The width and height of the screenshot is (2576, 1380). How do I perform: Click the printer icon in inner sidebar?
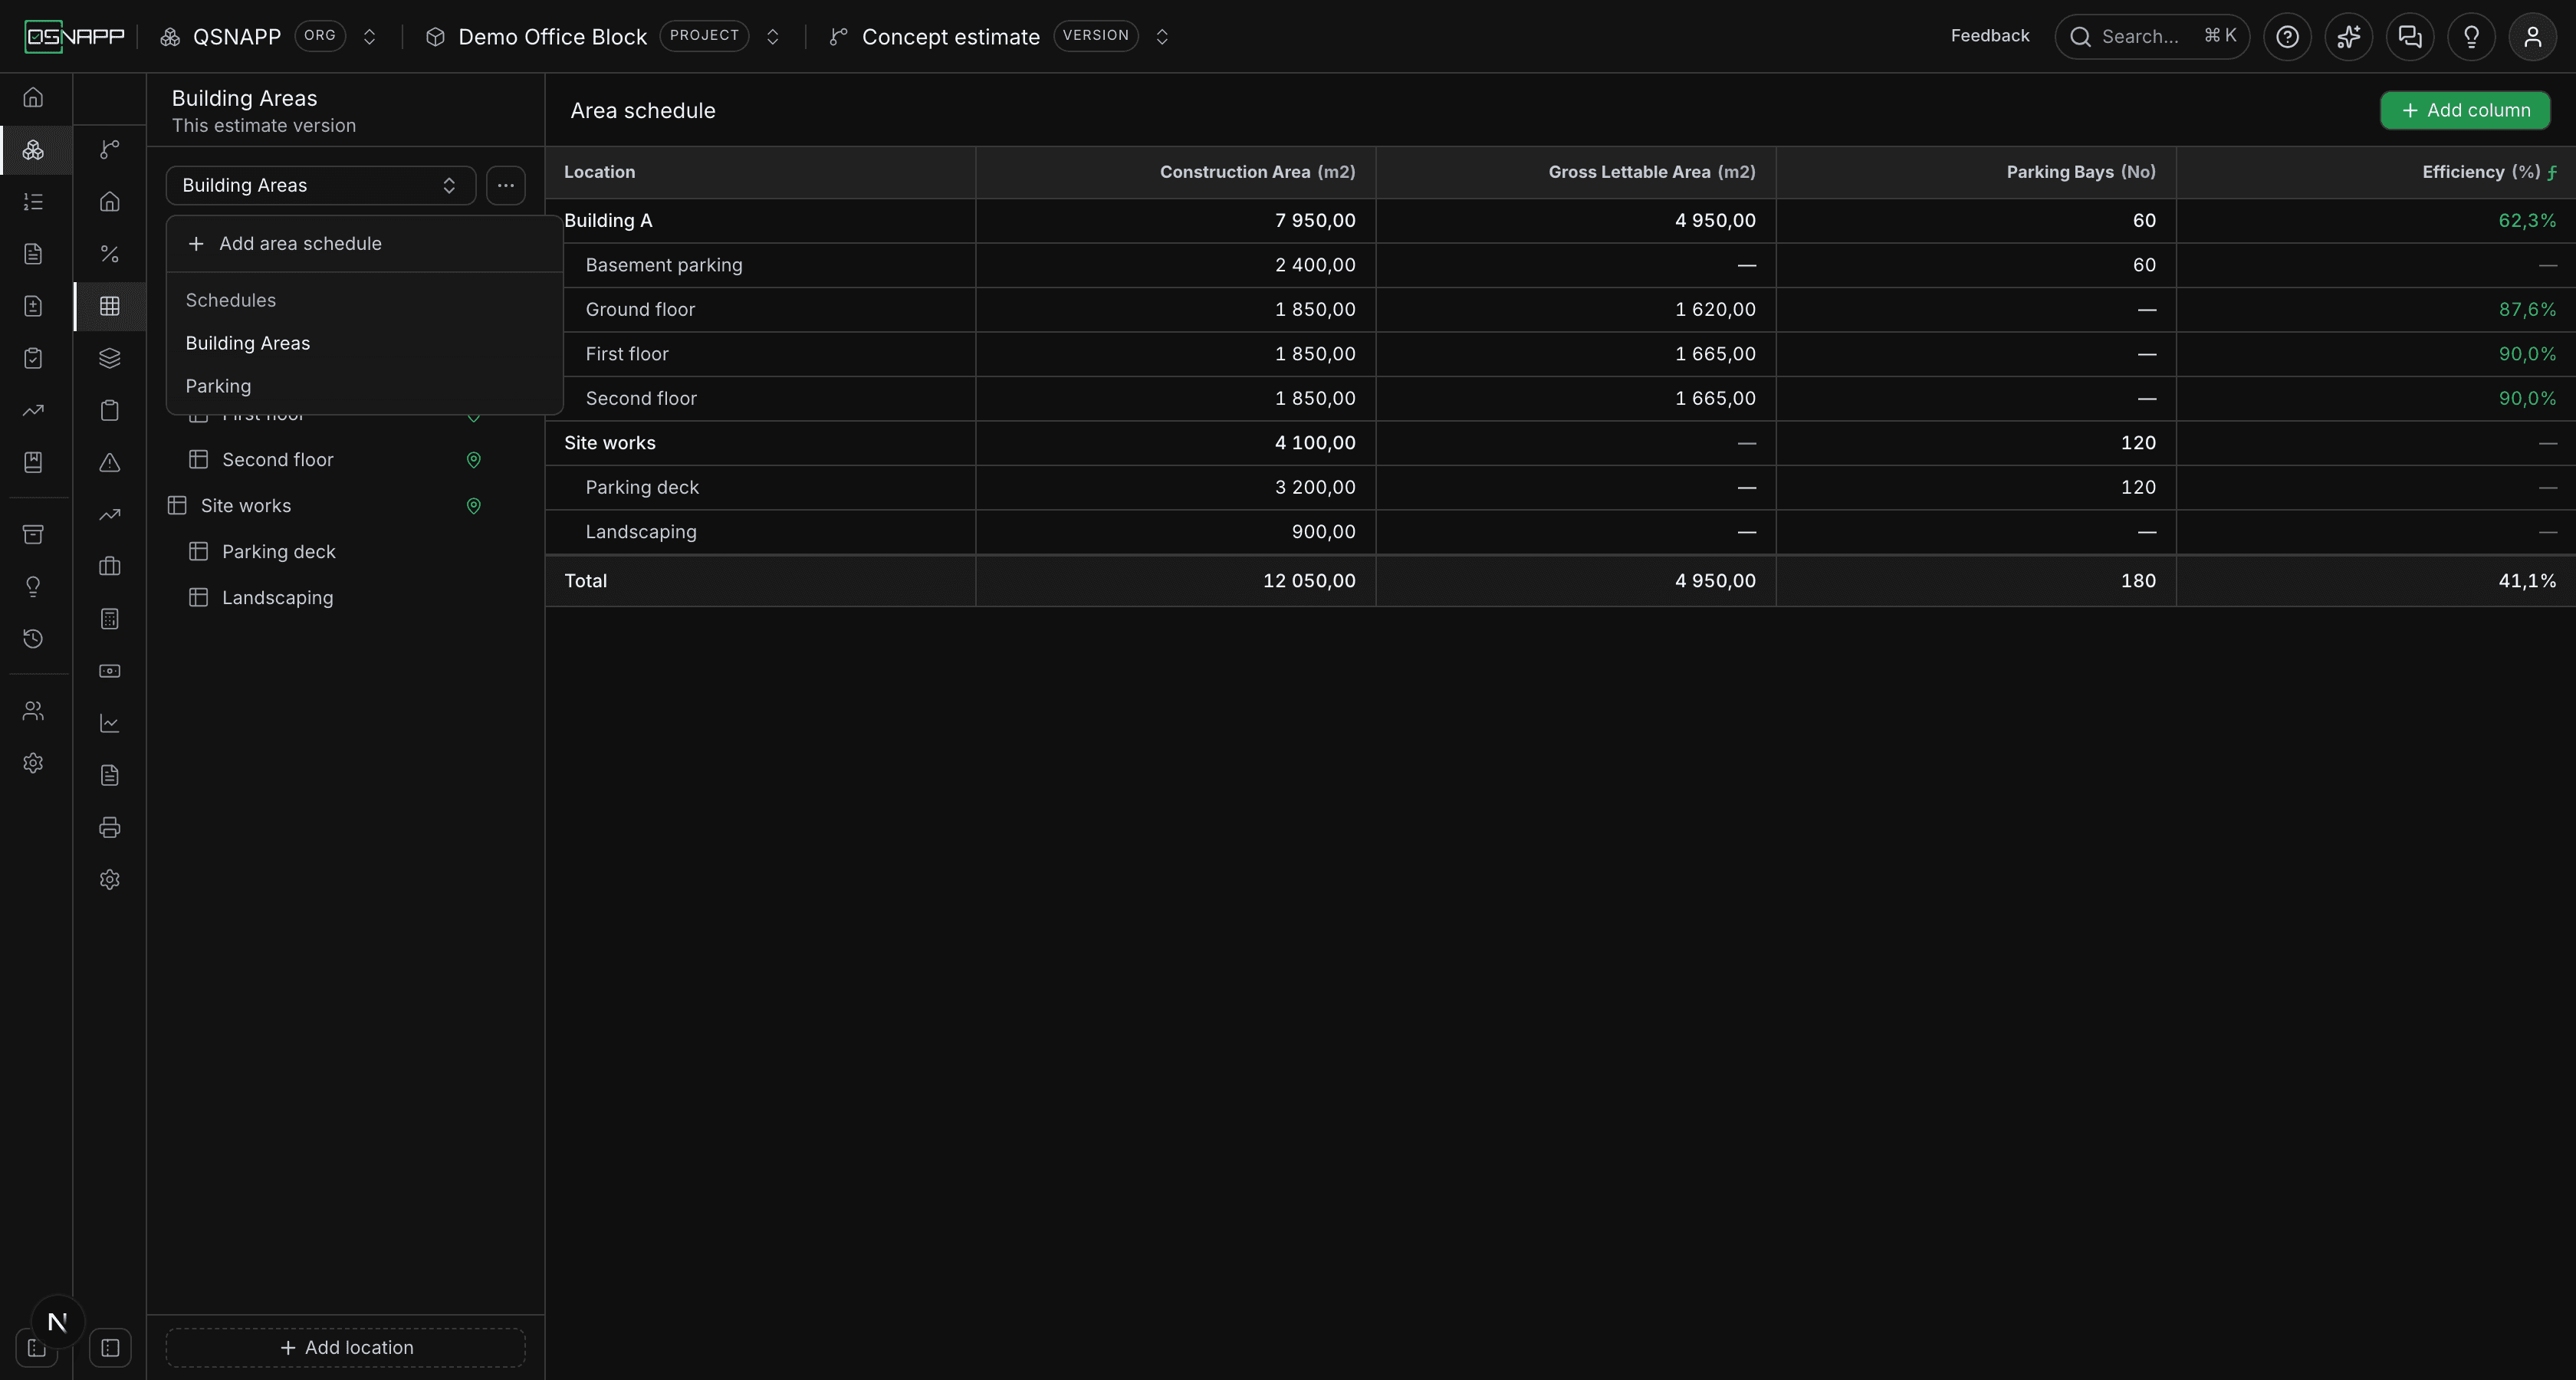(x=110, y=827)
